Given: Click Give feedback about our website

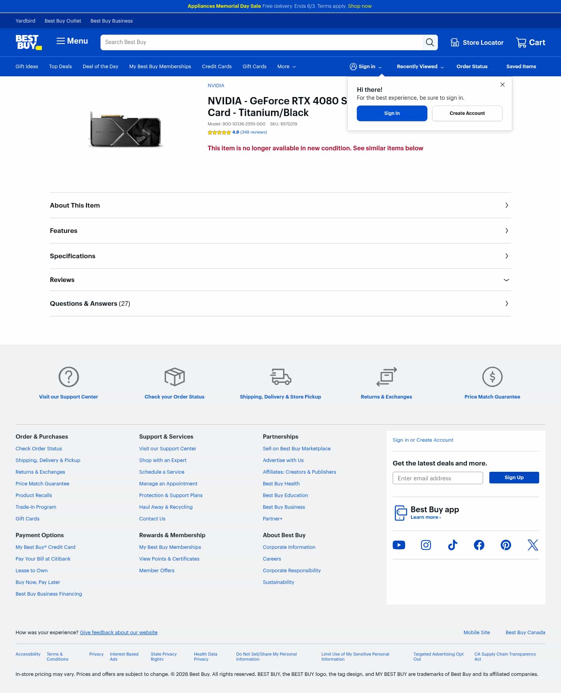Looking at the screenshot, I should pos(119,633).
